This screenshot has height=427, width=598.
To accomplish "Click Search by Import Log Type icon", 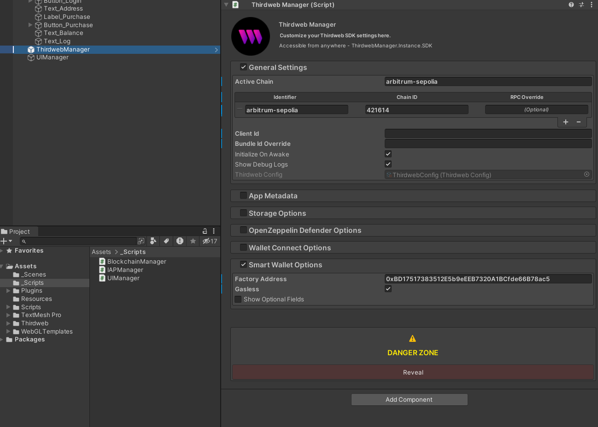I will point(180,241).
